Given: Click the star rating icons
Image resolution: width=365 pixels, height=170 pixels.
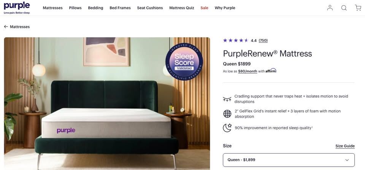Looking at the screenshot, I should (236, 40).
